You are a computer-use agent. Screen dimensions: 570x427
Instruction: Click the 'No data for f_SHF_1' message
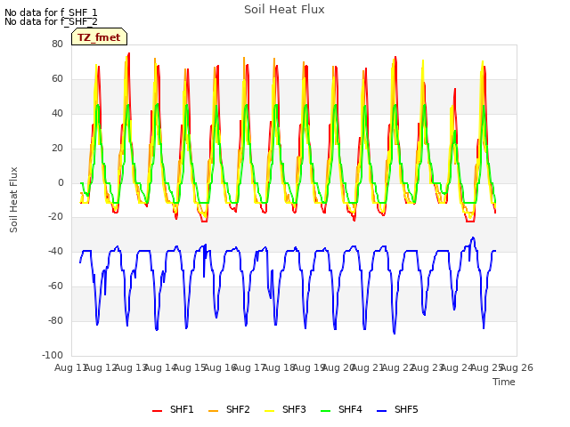point(51,12)
